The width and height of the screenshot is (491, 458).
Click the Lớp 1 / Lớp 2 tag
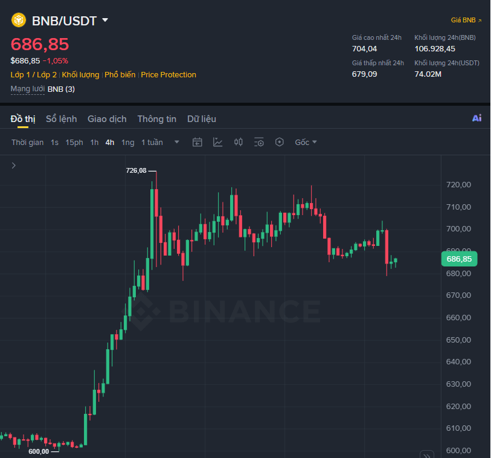[x=33, y=74]
